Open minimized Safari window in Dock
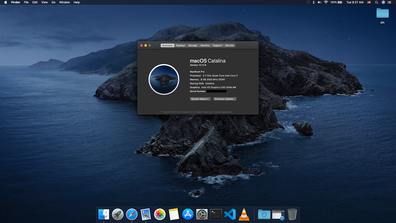 [x=278, y=215]
